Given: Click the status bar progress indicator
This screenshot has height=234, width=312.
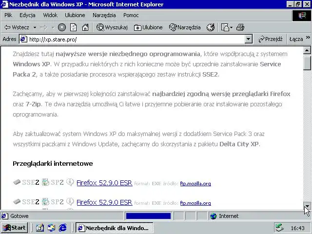Looking at the screenshot, I should [148, 216].
